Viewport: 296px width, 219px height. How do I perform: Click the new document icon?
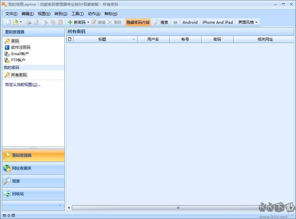click(8, 22)
